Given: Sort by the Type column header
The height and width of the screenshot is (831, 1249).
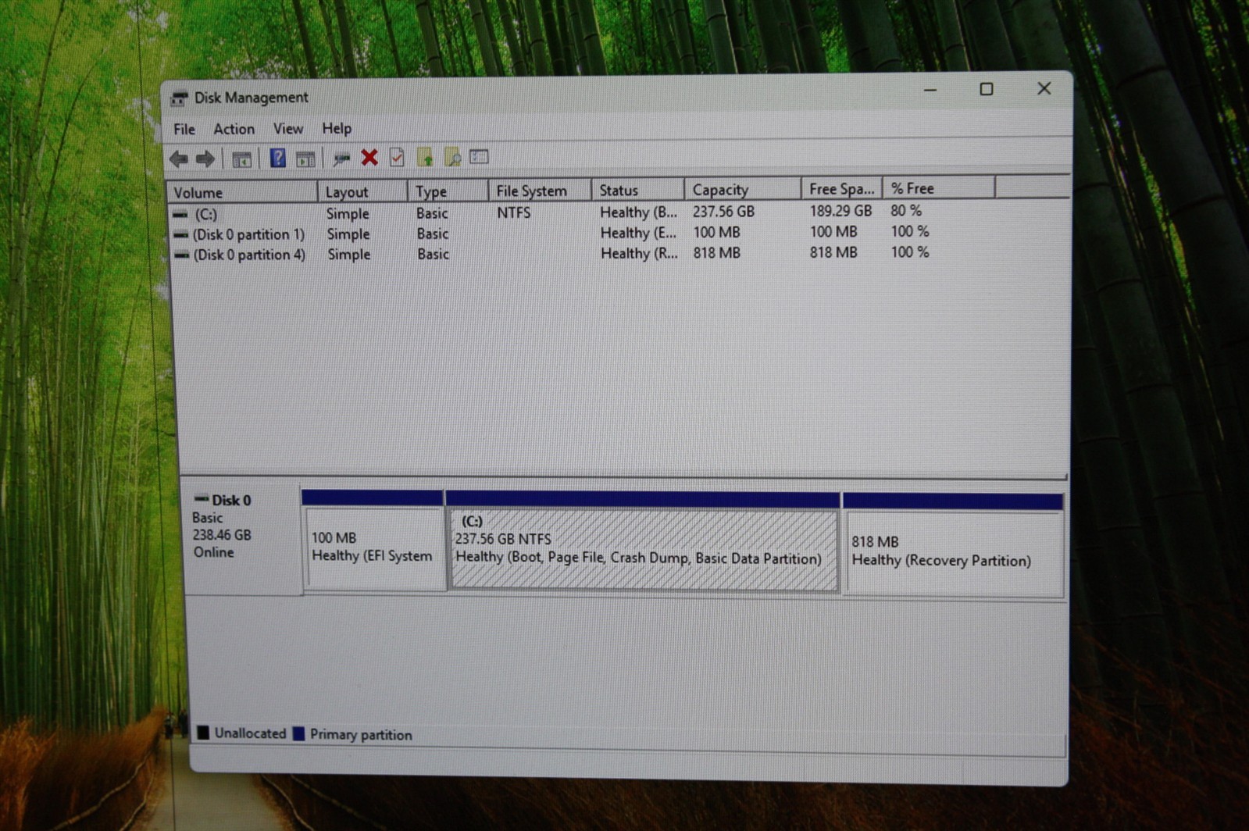Looking at the screenshot, I should coord(448,191).
